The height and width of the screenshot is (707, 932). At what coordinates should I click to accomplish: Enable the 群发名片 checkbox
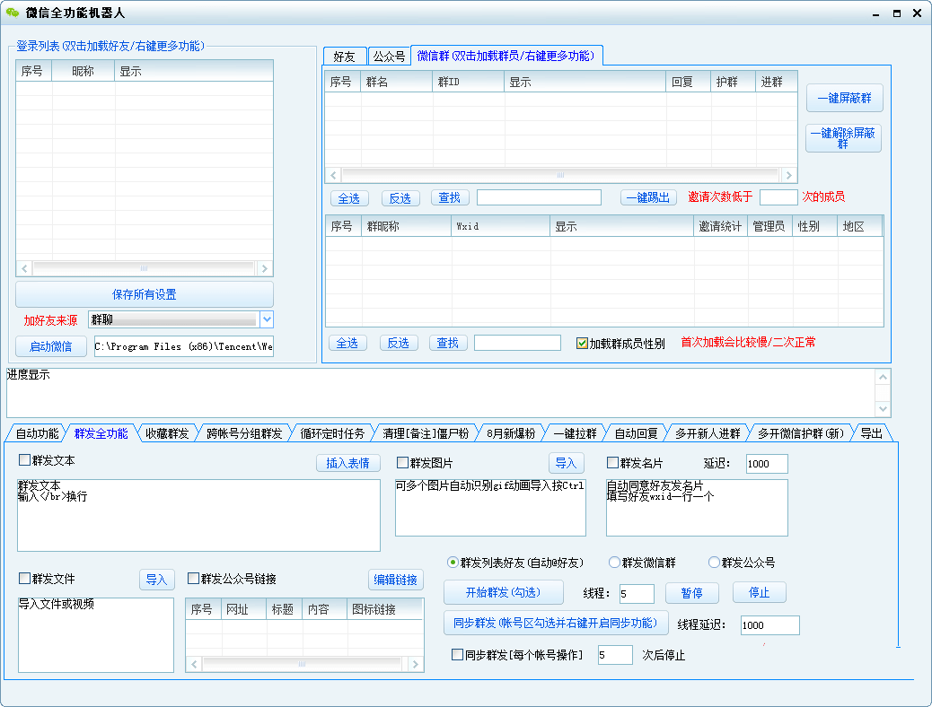613,462
